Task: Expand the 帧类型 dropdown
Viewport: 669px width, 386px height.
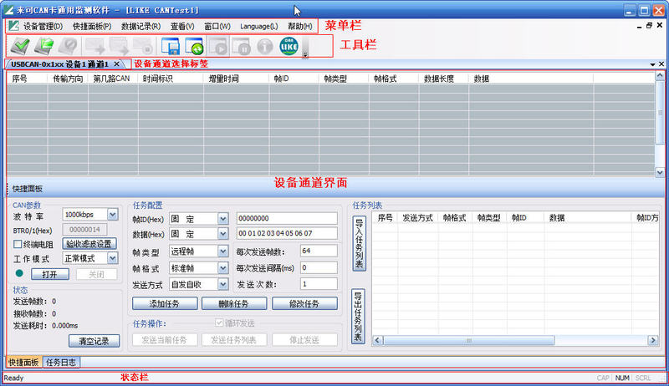Action: 222,251
